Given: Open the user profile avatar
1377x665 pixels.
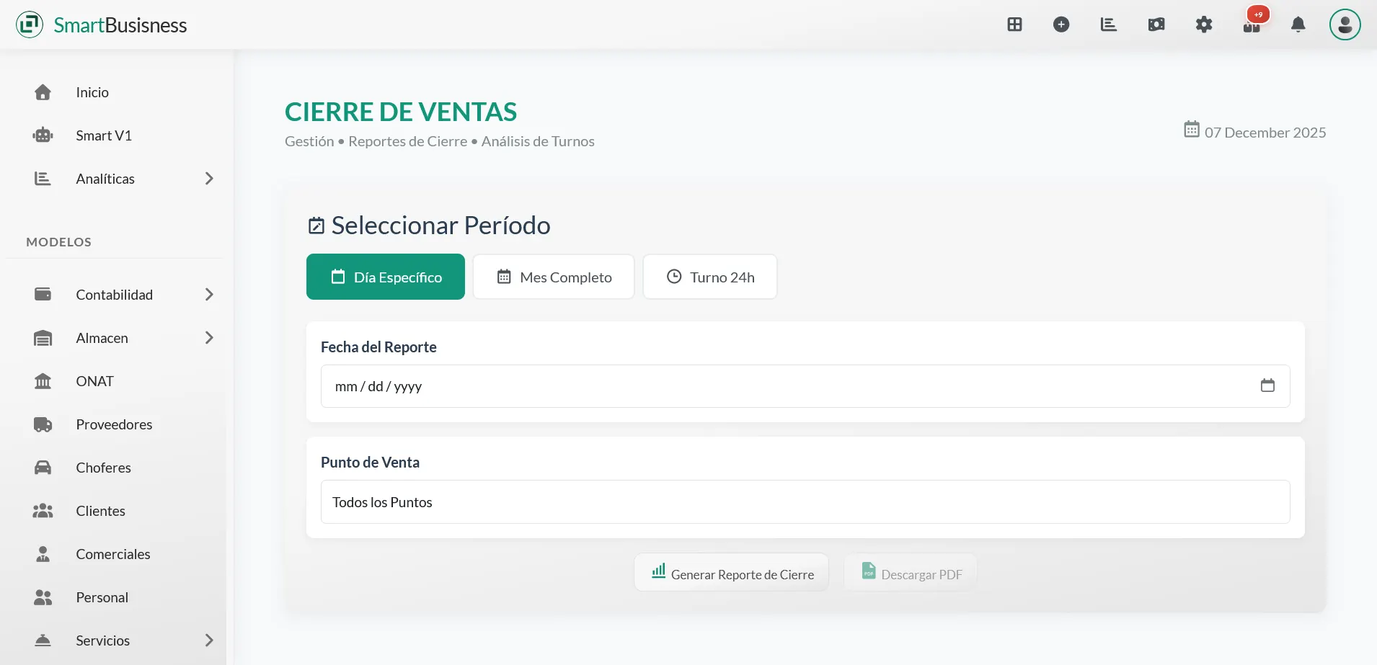Looking at the screenshot, I should 1345,24.
